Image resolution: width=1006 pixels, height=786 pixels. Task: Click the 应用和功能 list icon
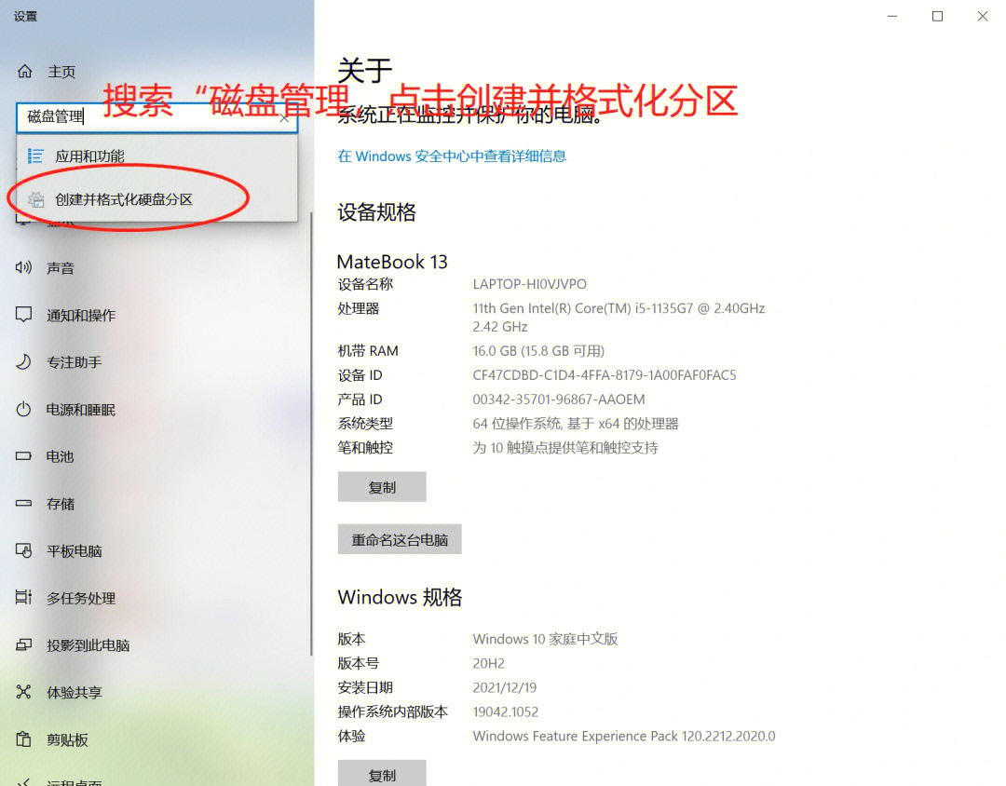(x=35, y=156)
